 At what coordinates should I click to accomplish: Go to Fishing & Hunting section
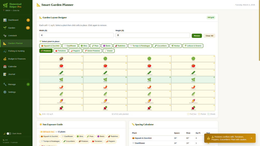tap(16, 51)
